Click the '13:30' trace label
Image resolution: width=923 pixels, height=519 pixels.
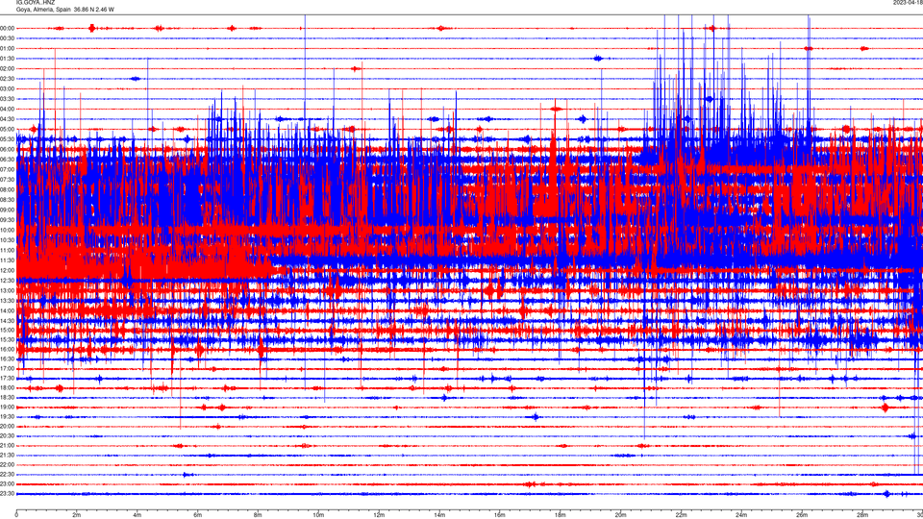(7, 301)
